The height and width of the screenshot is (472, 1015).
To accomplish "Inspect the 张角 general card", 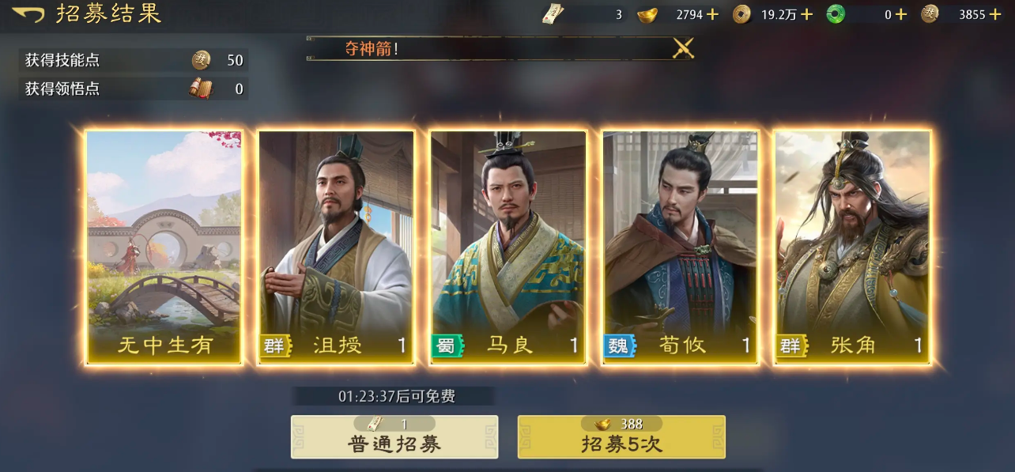I will click(853, 247).
